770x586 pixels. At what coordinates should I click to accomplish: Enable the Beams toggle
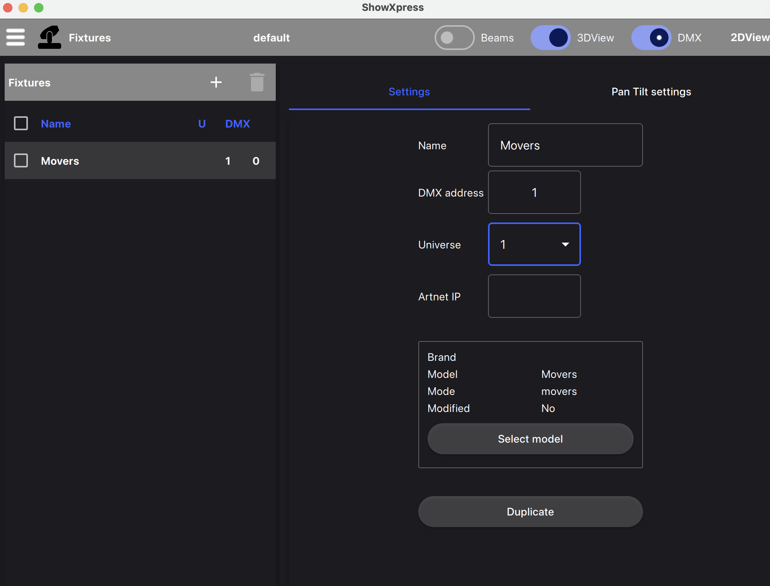point(454,38)
